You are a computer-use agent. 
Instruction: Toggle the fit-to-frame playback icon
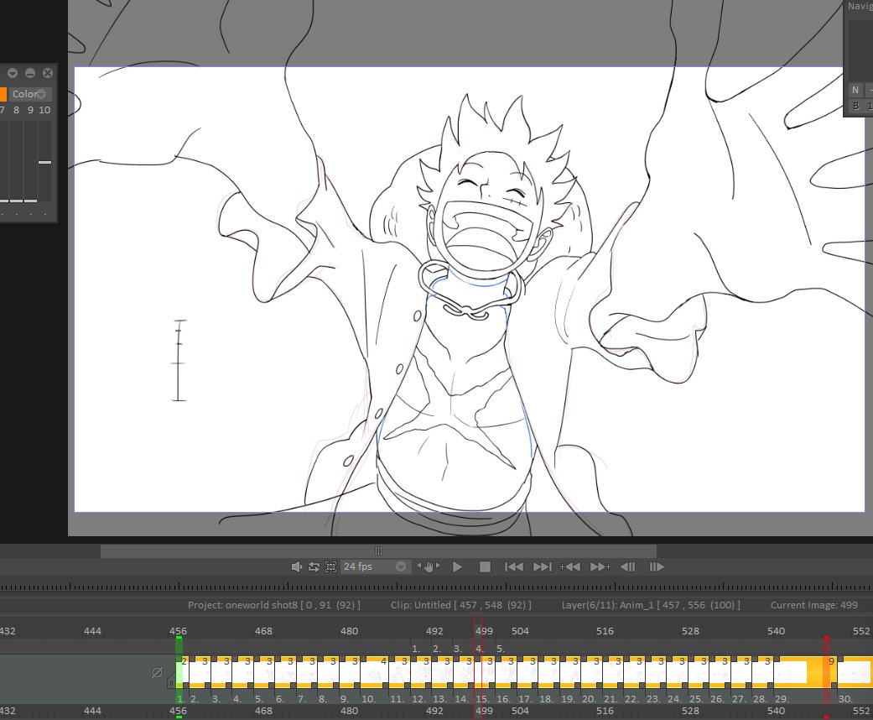pos(330,566)
